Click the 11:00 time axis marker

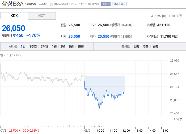pos(113,131)
